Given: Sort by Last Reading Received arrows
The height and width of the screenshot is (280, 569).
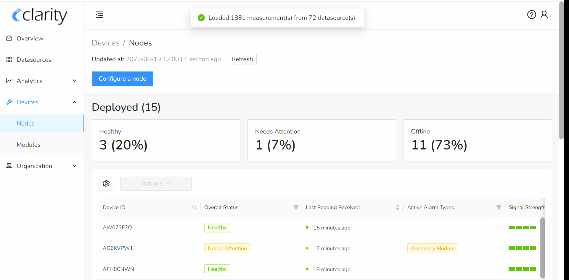Looking at the screenshot, I should (x=398, y=207).
